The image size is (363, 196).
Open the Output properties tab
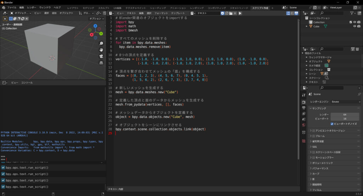[x=304, y=108]
